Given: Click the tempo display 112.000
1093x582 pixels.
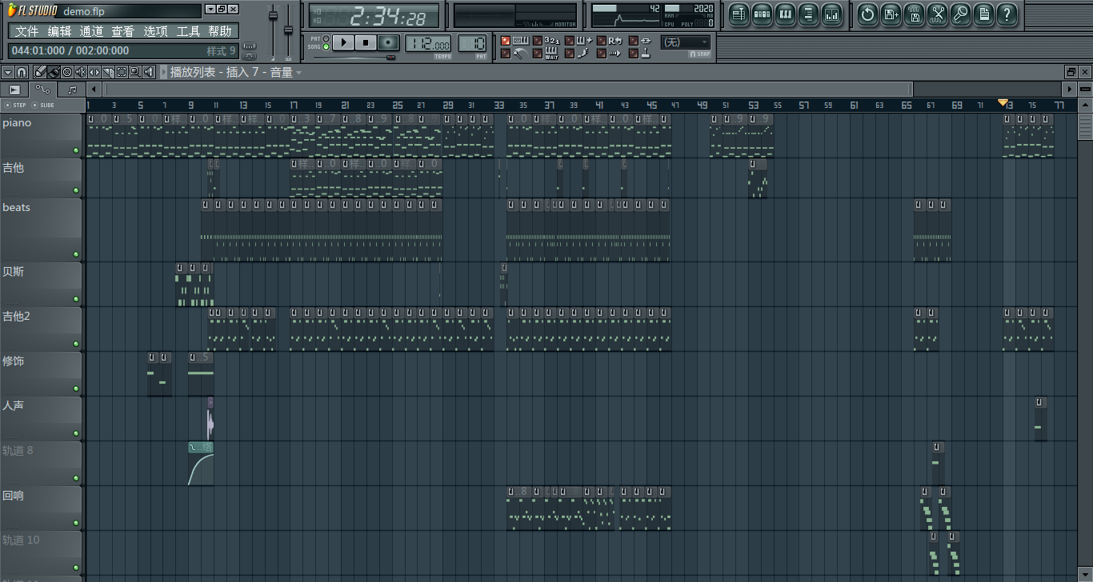Looking at the screenshot, I should pos(428,43).
